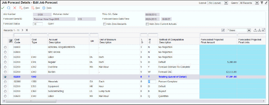
Task: Click the grid header select-all icon
Action: click(x=11, y=41)
